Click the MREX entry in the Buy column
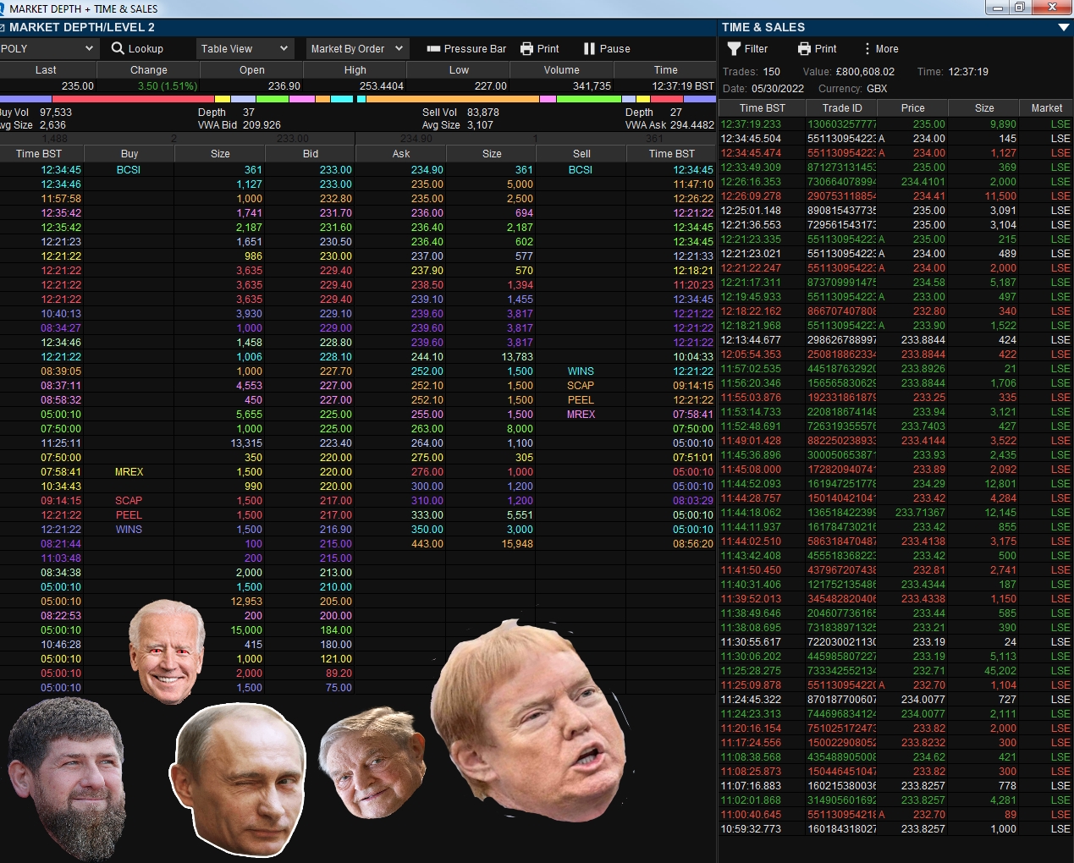The height and width of the screenshot is (863, 1074). 129,472
